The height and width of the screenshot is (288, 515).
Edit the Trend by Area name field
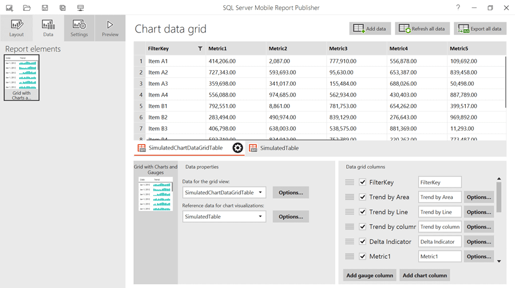(440, 197)
